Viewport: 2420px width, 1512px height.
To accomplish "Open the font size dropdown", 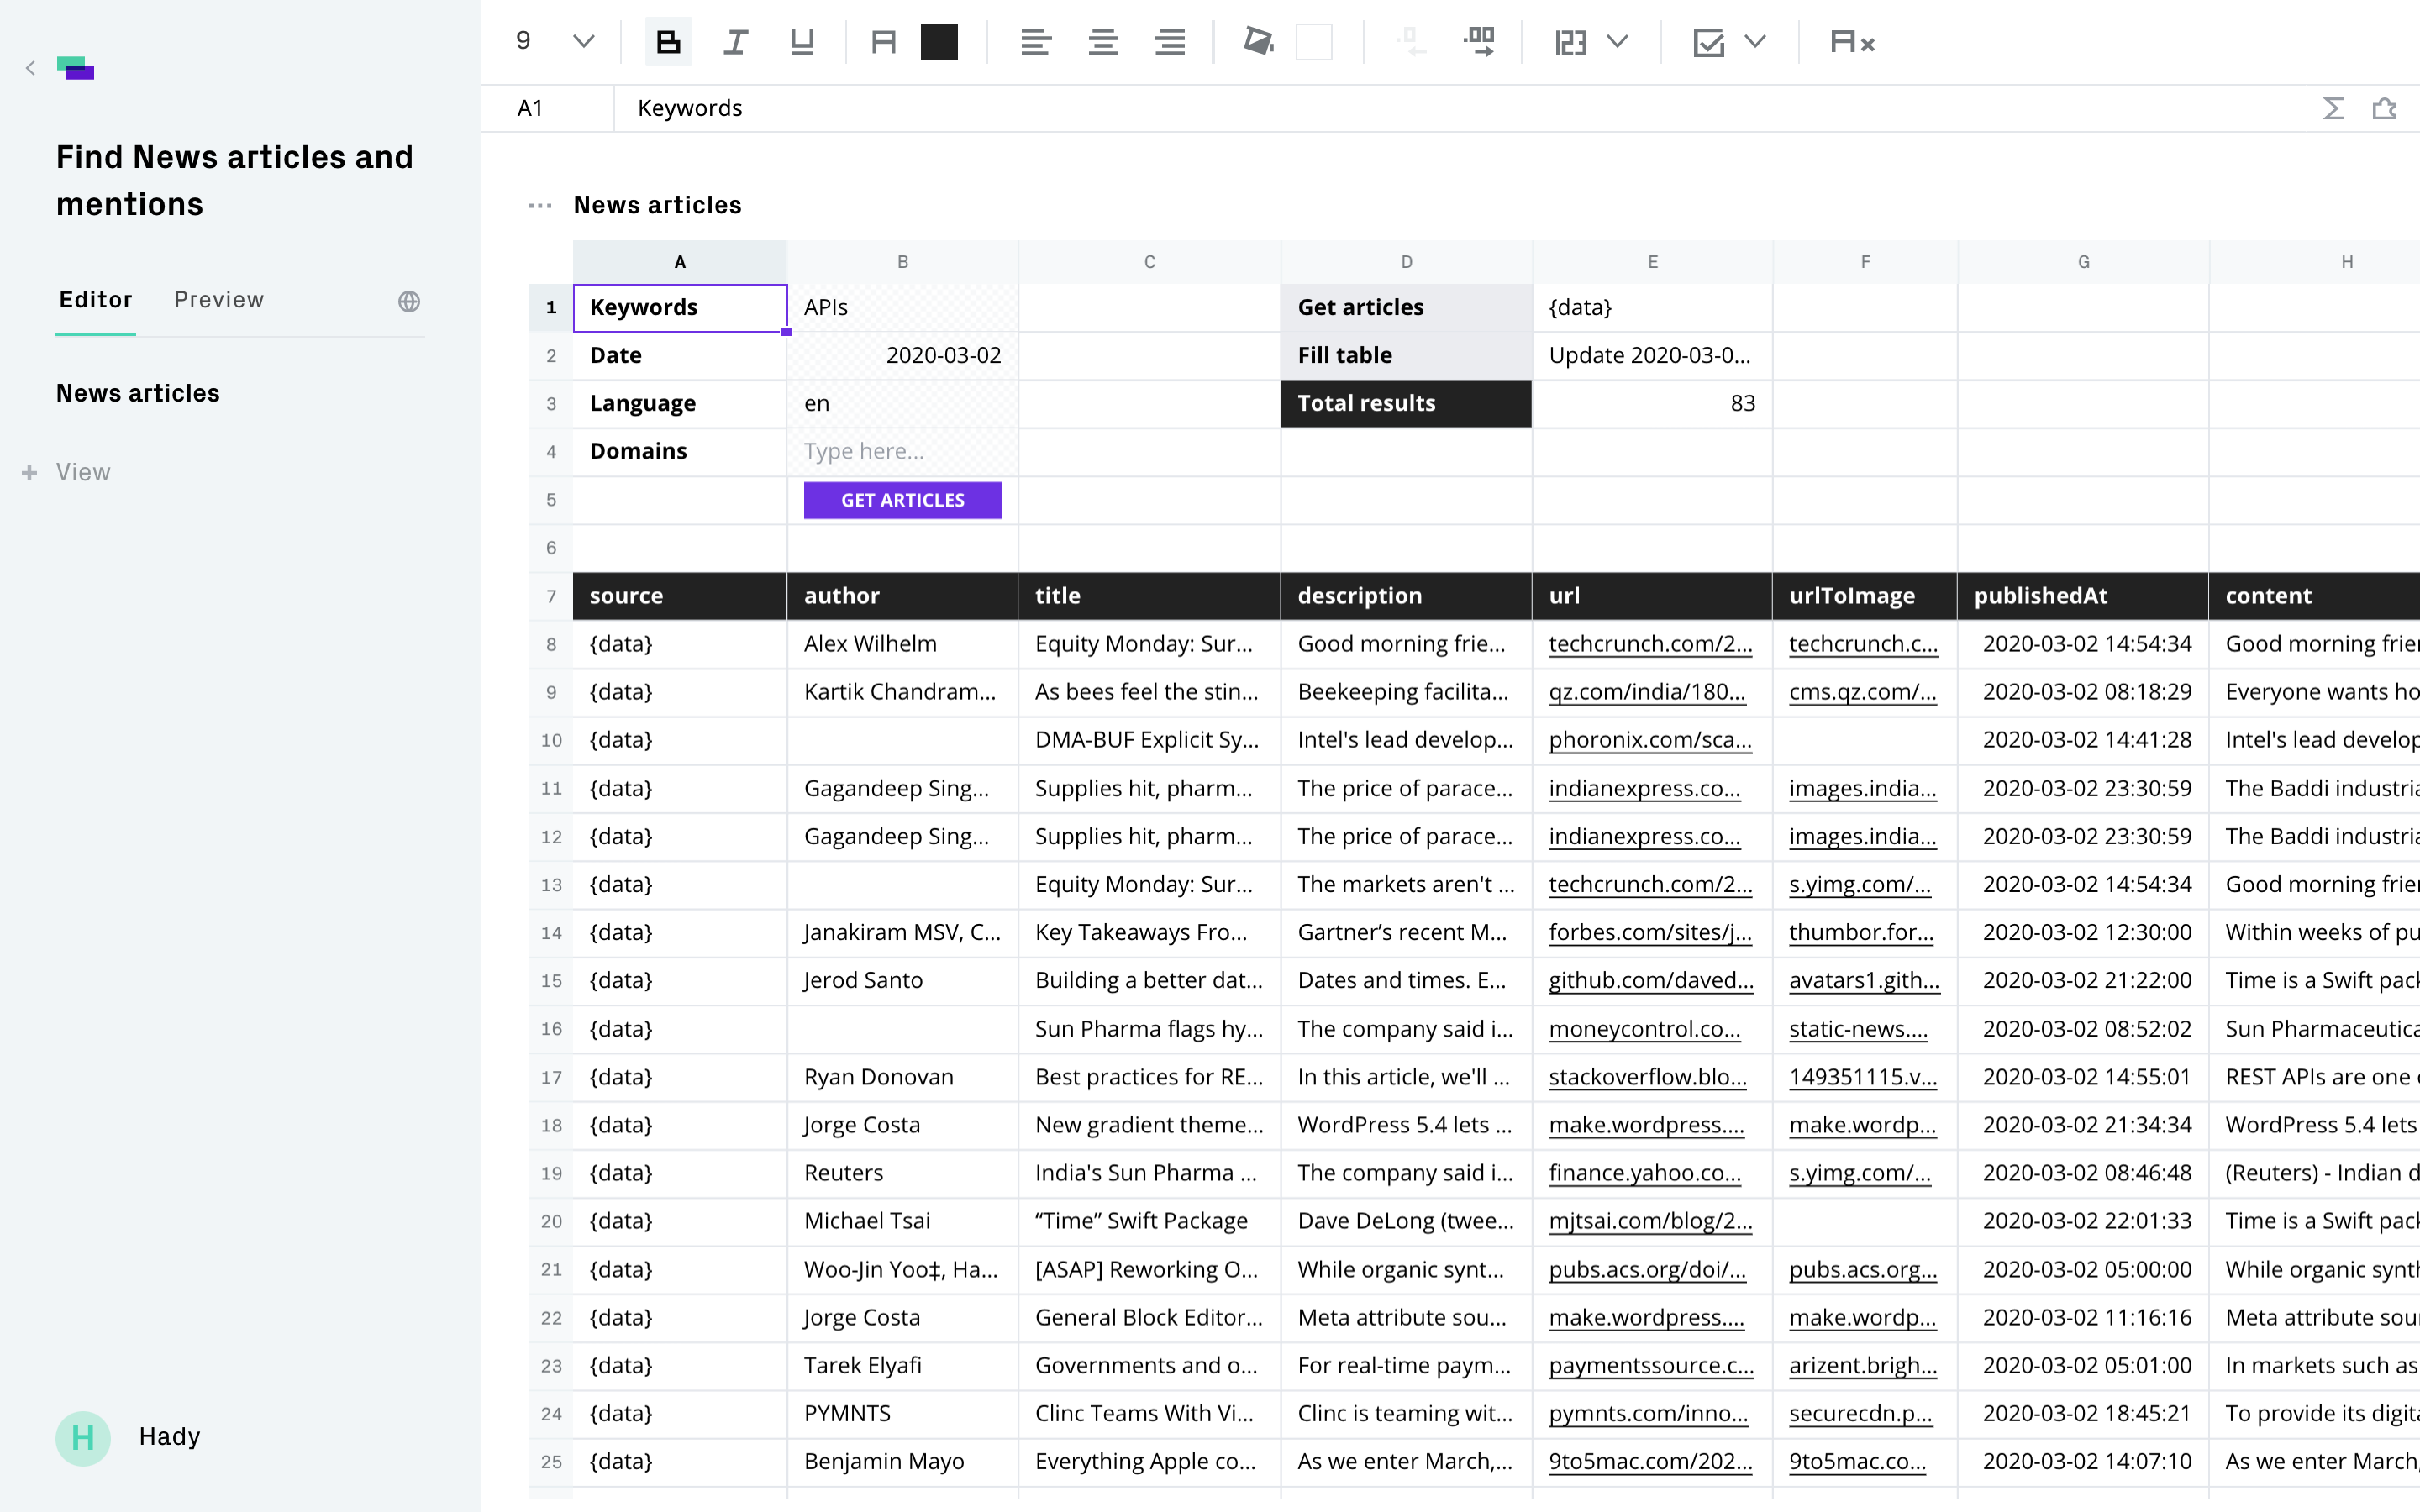I will point(583,42).
